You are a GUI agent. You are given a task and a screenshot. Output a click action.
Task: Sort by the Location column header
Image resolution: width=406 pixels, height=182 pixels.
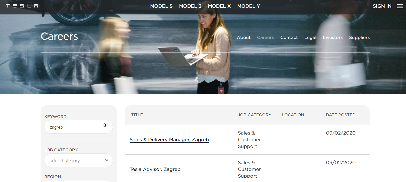[x=293, y=115]
